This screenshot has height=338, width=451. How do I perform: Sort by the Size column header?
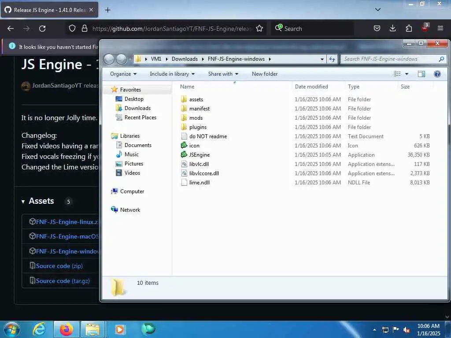(415, 87)
